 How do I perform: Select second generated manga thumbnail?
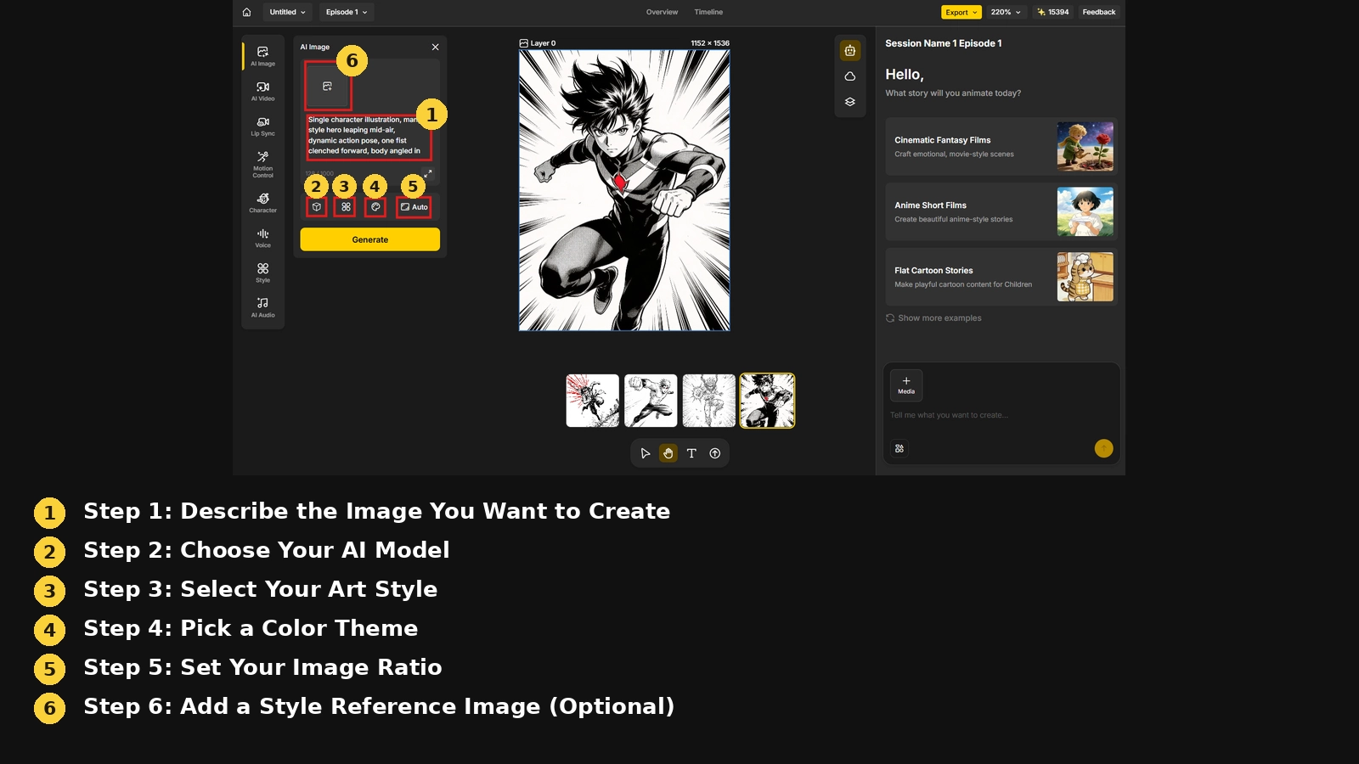tap(651, 401)
